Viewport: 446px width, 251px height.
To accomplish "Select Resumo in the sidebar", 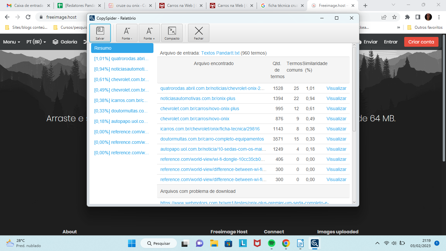I will (x=122, y=48).
